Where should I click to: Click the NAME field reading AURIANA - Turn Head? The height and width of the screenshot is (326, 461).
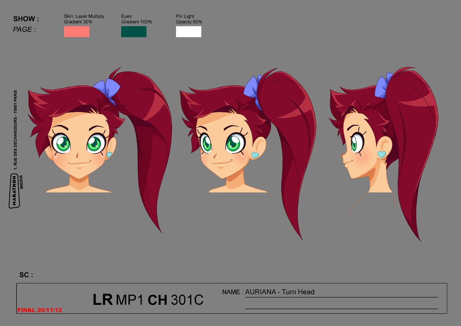[279, 292]
